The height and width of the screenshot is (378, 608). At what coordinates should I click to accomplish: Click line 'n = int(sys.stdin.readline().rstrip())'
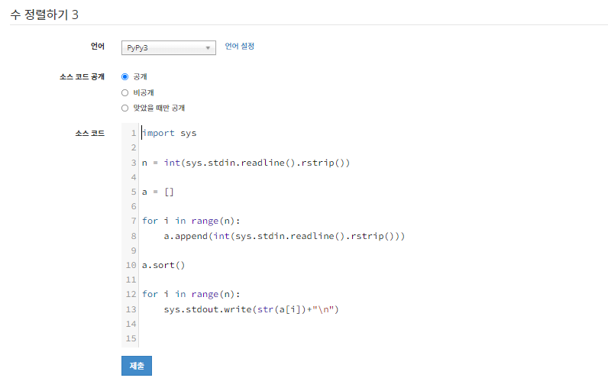tap(246, 163)
